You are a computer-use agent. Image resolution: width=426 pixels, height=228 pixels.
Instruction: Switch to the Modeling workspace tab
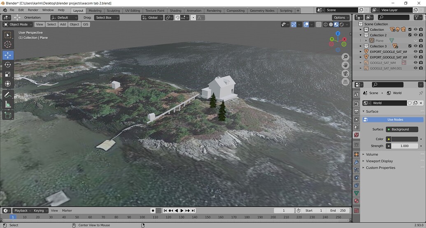95,11
